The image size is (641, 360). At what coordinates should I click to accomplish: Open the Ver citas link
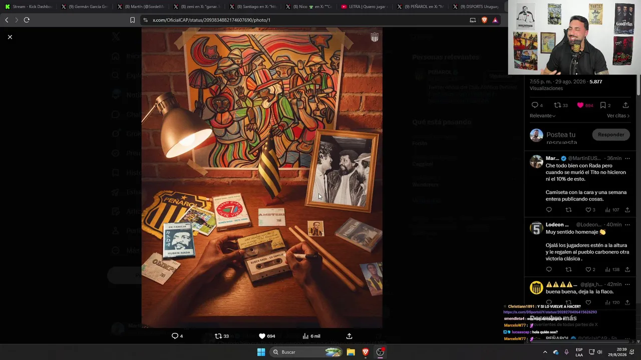click(618, 115)
